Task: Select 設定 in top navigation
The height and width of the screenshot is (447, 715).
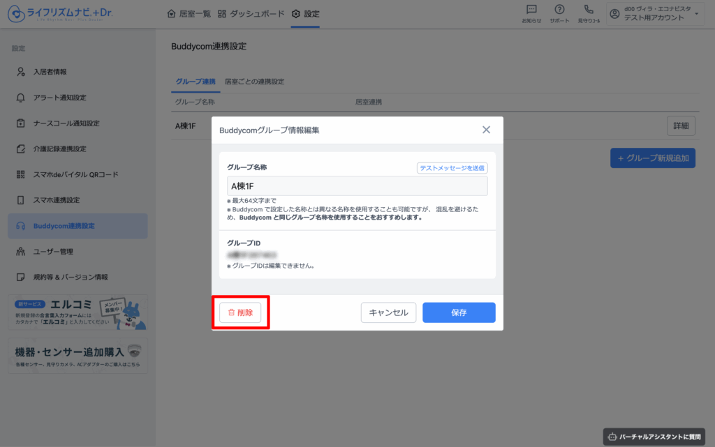Action: [x=306, y=14]
